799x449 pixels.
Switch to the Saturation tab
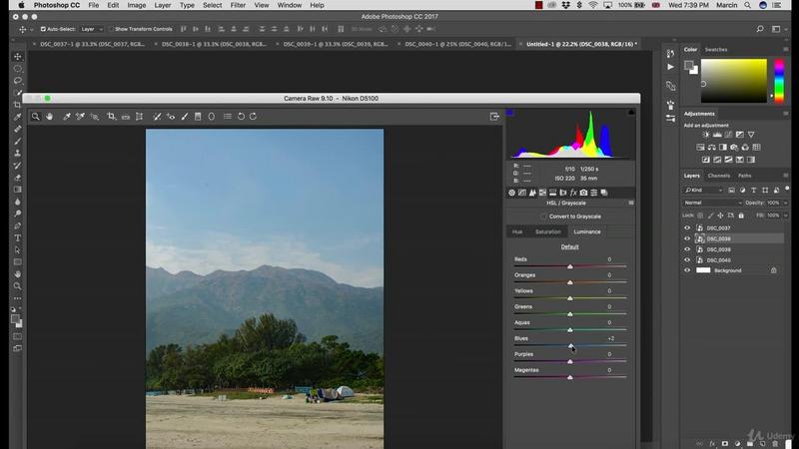point(547,231)
